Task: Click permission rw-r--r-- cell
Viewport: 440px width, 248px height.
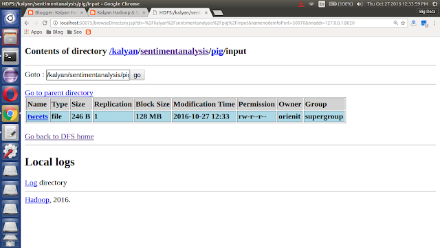Action: pos(256,116)
